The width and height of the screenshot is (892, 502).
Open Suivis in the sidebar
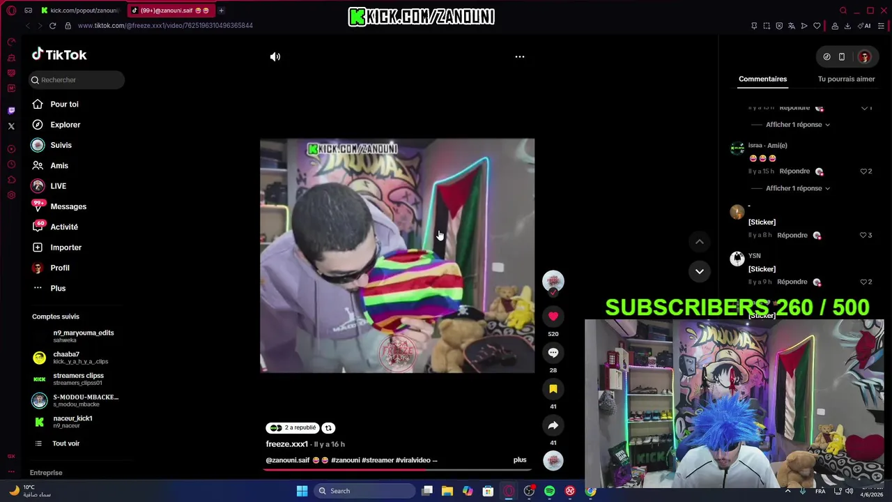(x=61, y=145)
